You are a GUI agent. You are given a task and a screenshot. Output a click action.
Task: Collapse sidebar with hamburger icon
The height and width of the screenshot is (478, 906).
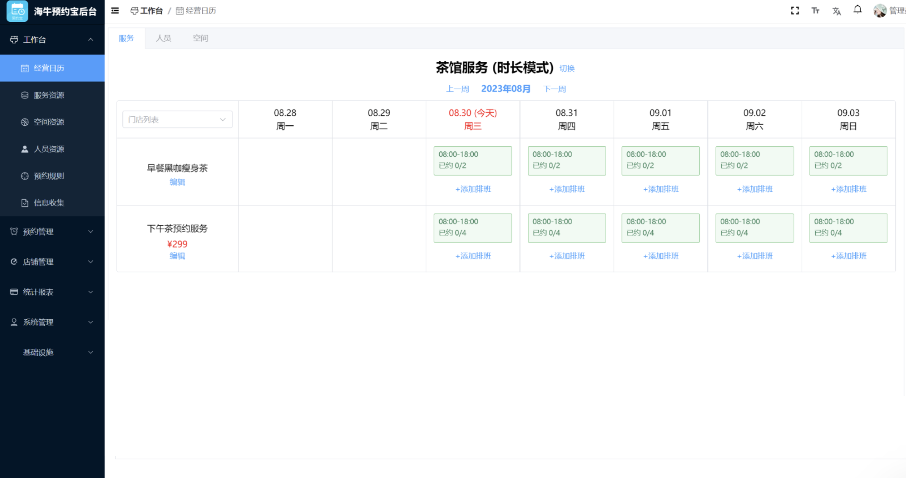(115, 11)
